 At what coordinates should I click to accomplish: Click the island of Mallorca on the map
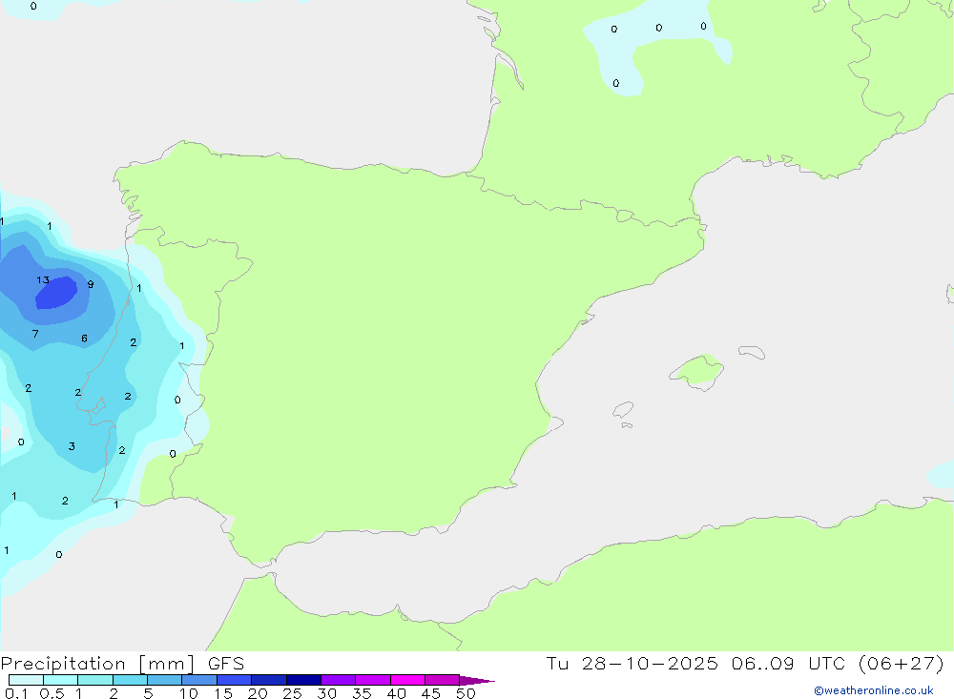pyautogui.click(x=696, y=371)
